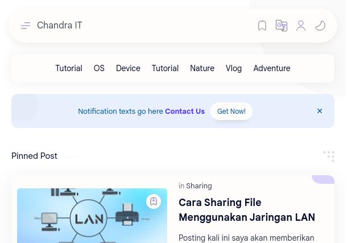Open saved bookmarks in header

click(262, 26)
